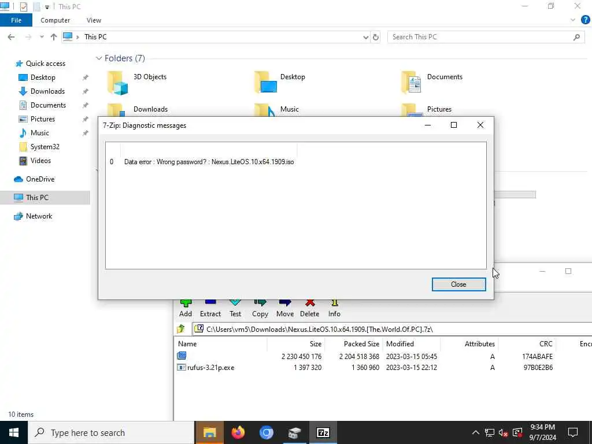The image size is (592, 444).
Task: Select the ISO file icon in 7-Zip list
Action: pos(182,356)
